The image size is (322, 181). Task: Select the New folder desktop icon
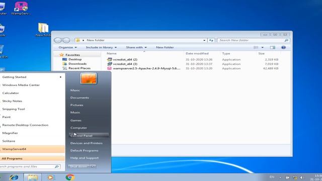tap(43, 28)
